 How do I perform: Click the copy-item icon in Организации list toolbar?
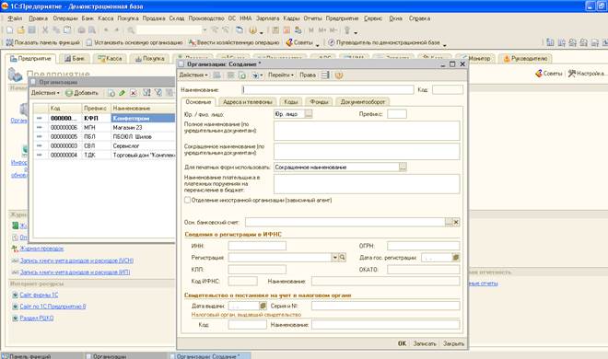click(x=111, y=93)
